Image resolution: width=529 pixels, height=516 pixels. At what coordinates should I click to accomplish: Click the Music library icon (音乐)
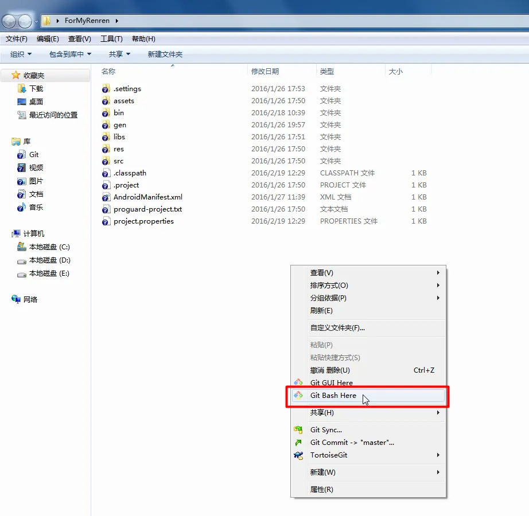pos(21,208)
